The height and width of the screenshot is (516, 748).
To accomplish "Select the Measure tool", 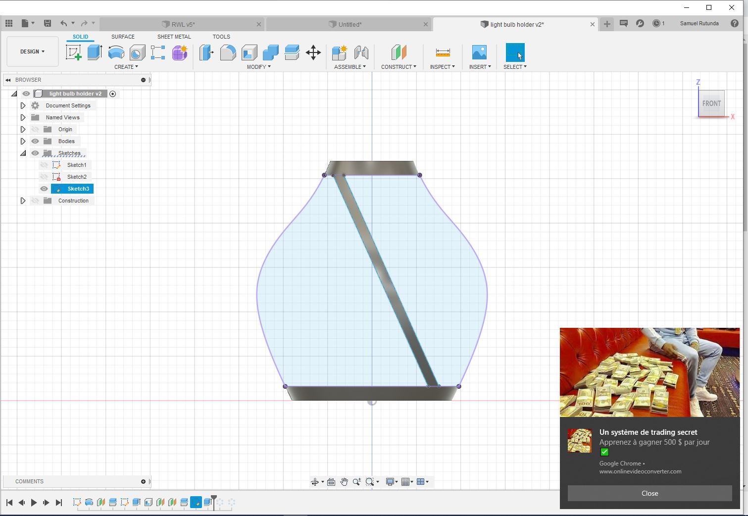I will tap(443, 52).
